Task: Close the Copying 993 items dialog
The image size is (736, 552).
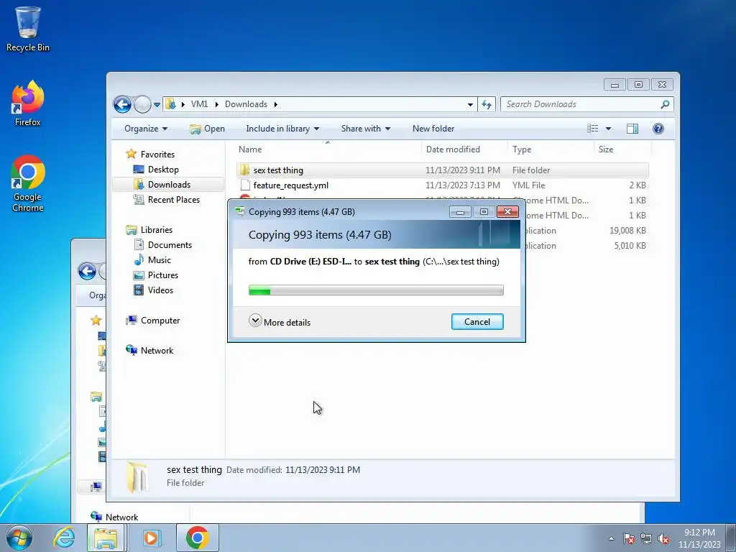Action: (x=507, y=212)
